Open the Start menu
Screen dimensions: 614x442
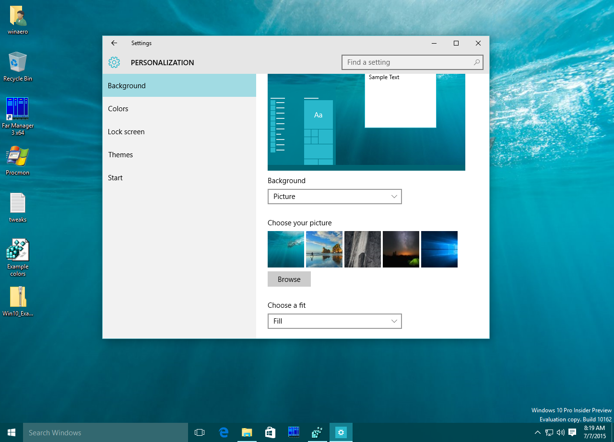coord(11,432)
